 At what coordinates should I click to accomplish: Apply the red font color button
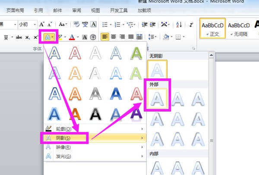[72, 37]
